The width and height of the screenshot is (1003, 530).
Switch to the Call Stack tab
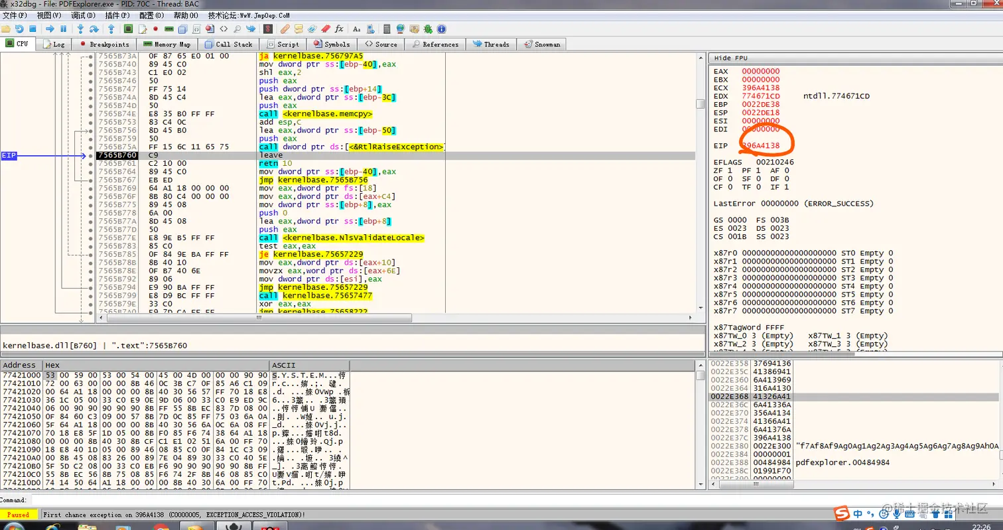[229, 44]
